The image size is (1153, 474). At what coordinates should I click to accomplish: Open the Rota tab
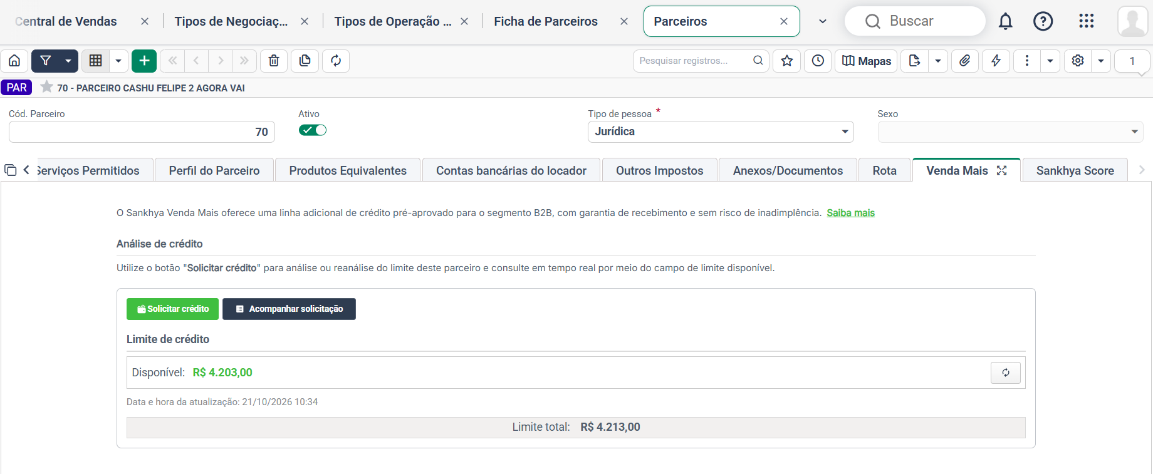tap(885, 170)
